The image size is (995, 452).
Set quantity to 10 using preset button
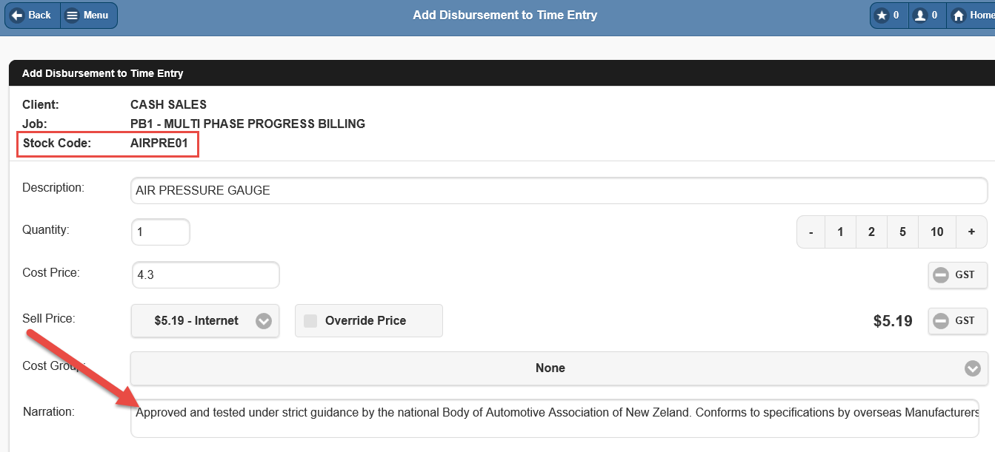pyautogui.click(x=936, y=232)
